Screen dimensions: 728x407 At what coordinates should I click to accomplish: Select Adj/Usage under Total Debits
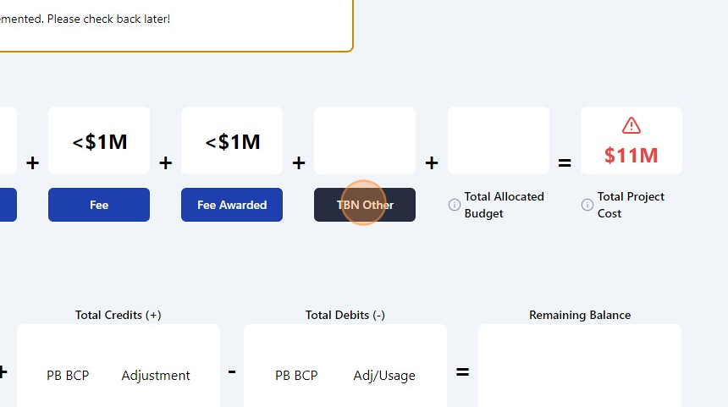pos(384,376)
